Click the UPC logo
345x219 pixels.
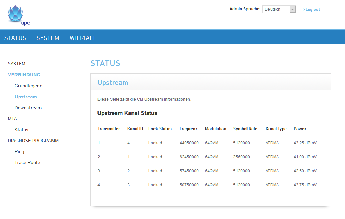(19, 16)
